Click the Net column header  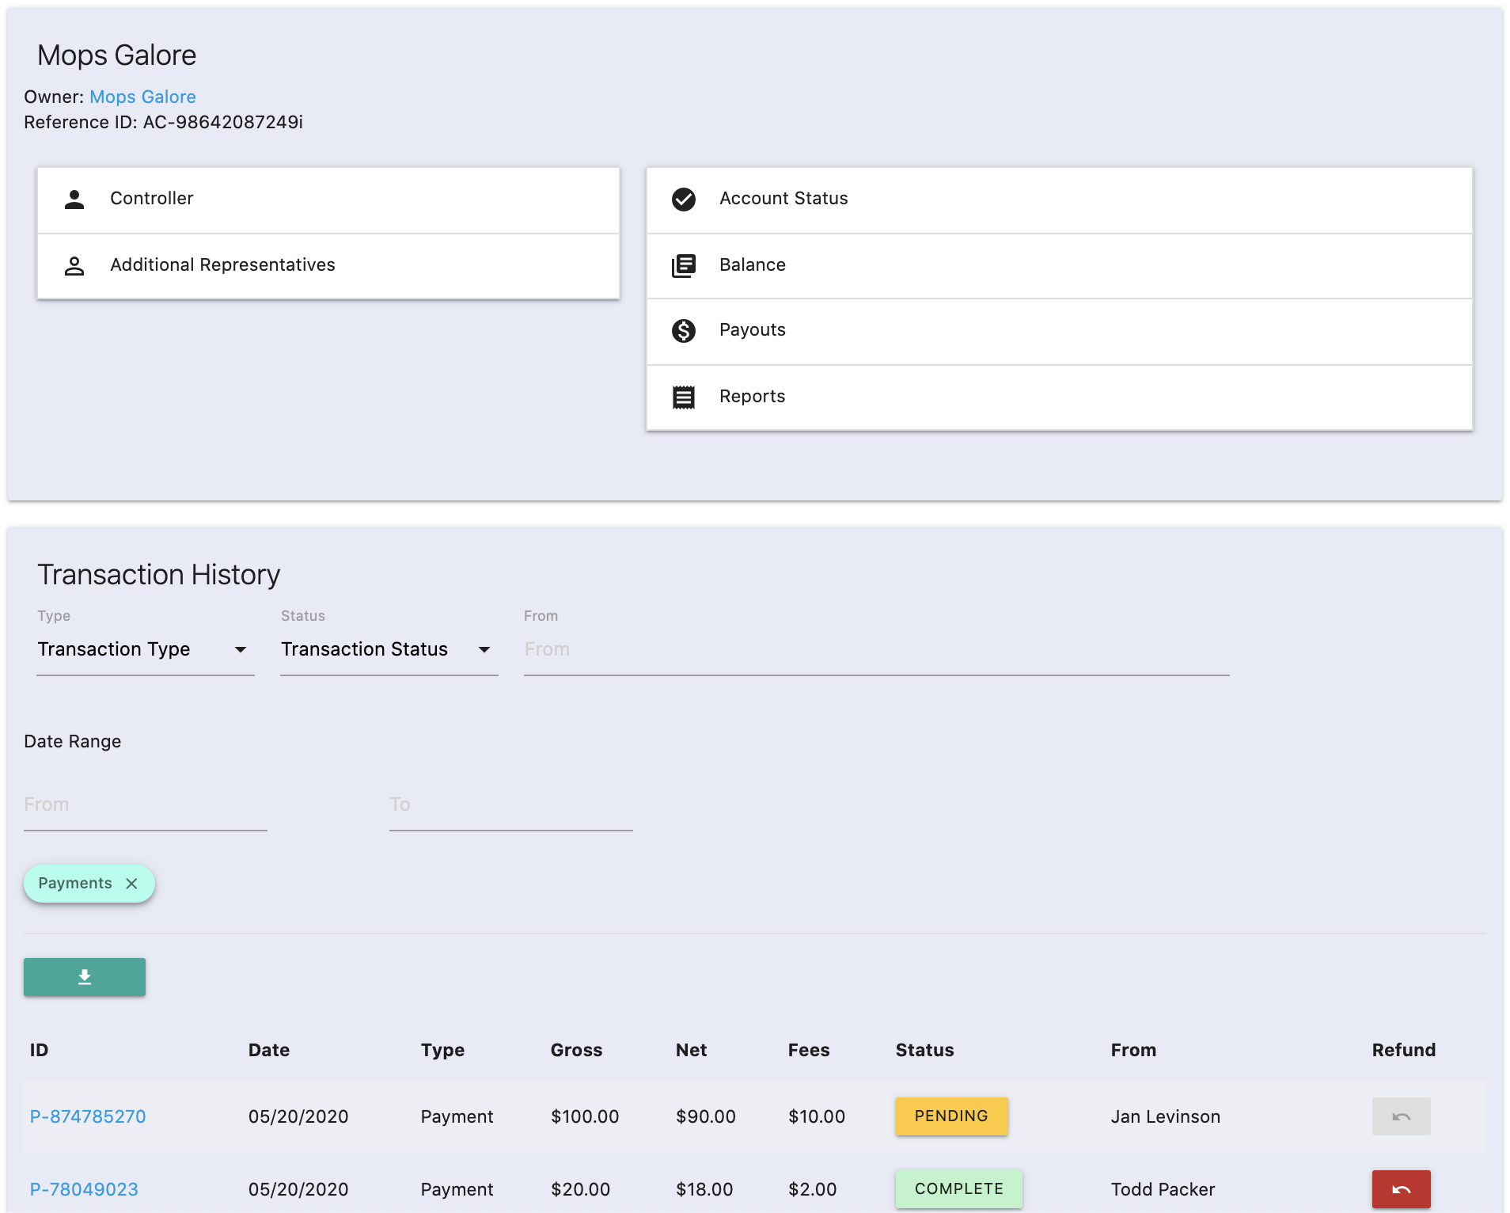tap(692, 1050)
